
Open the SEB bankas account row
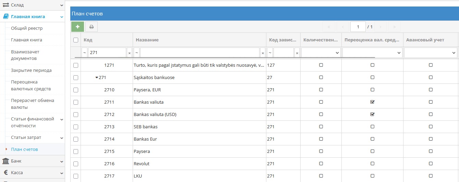146,127
